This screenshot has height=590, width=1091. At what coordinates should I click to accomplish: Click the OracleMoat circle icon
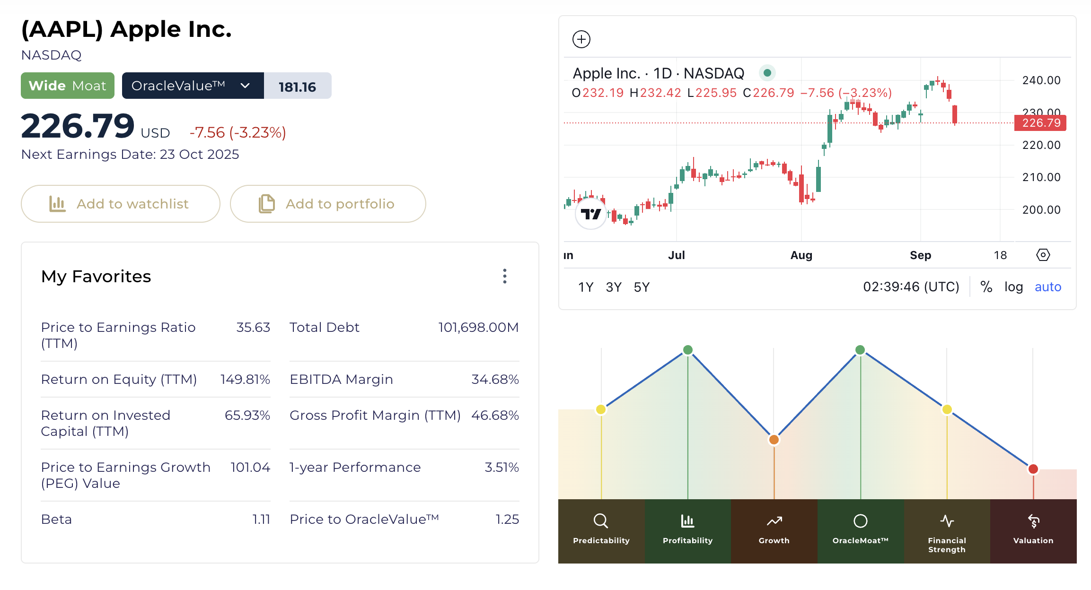[861, 521]
